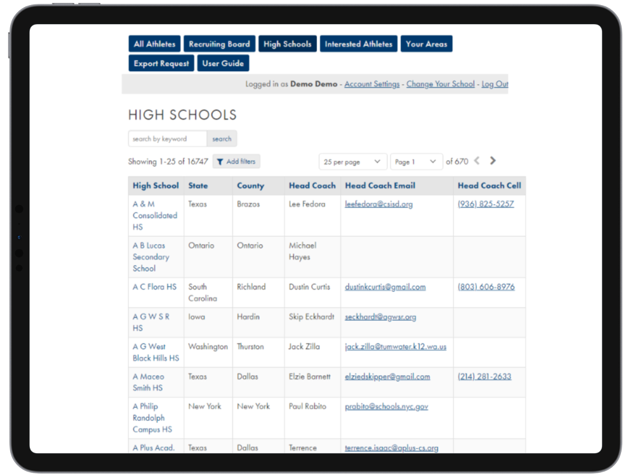The image size is (635, 476).
Task: Log Out of the account
Action: pos(495,84)
